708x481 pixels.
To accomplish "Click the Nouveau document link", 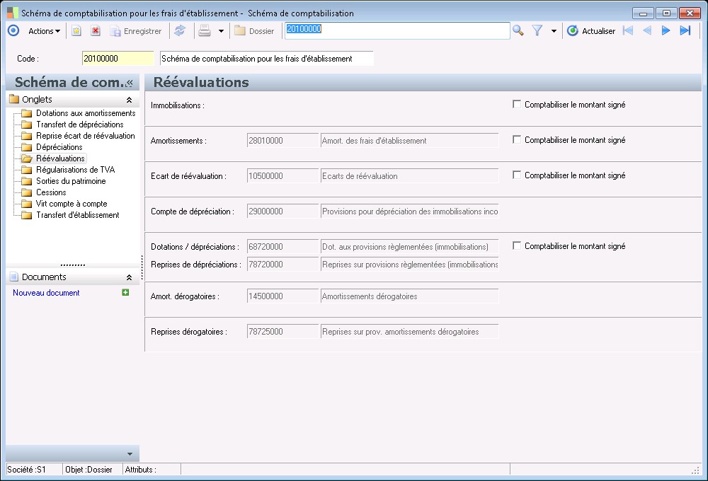I will click(46, 293).
